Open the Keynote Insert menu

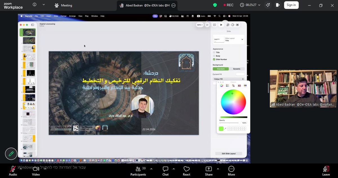pos(49,16)
